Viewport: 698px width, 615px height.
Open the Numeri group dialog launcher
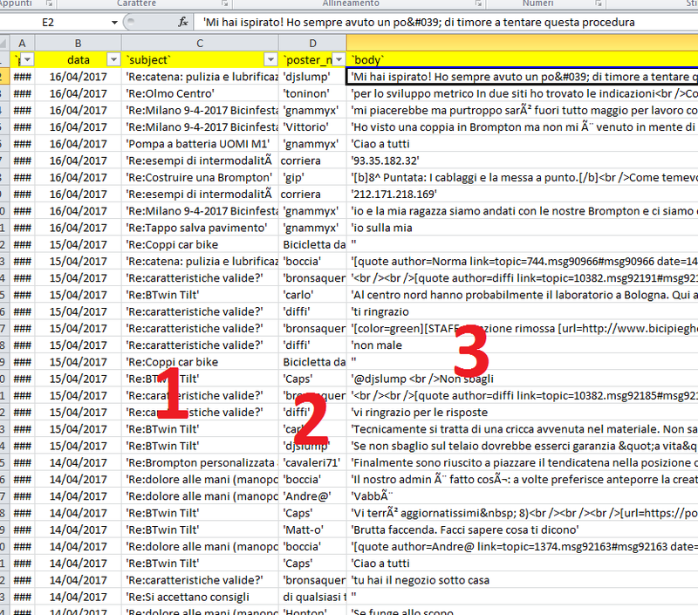(x=599, y=3)
